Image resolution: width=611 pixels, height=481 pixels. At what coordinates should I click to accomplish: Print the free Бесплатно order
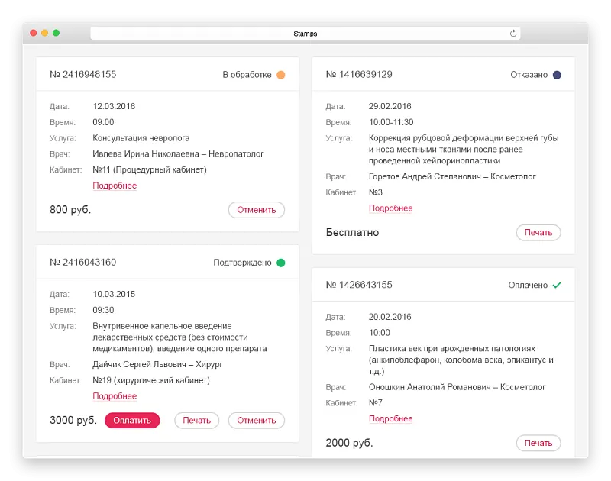(538, 232)
